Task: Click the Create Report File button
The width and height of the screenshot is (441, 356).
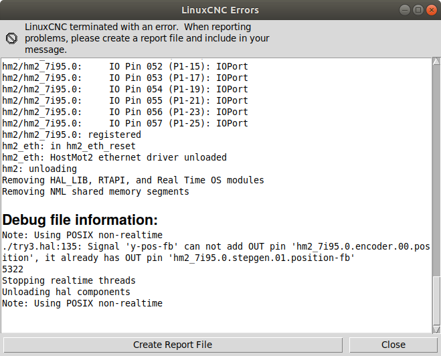Action: pos(173,345)
